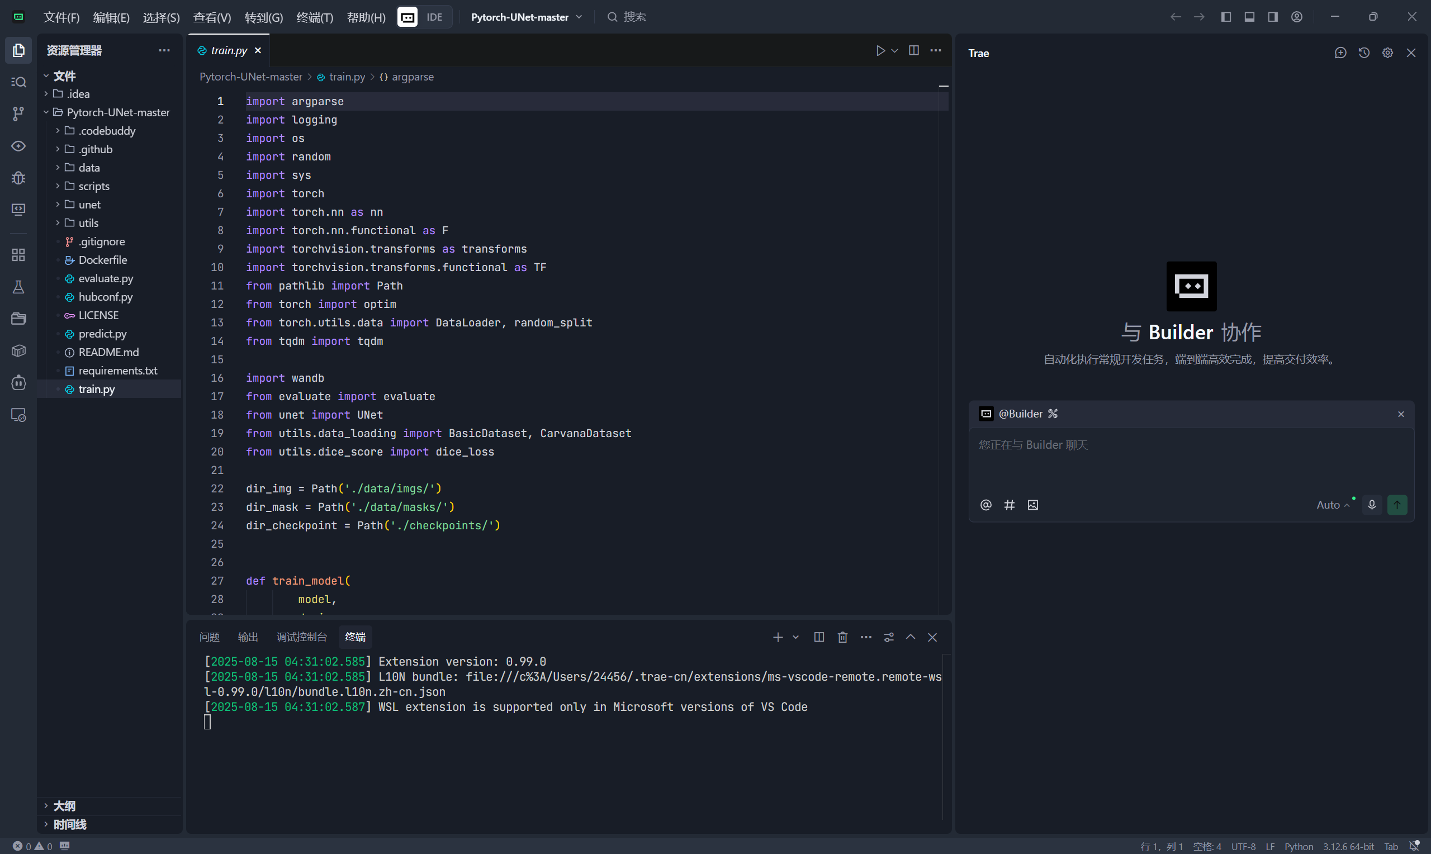Image resolution: width=1431 pixels, height=854 pixels.
Task: Attach an image in Builder chat
Action: pos(1033,505)
